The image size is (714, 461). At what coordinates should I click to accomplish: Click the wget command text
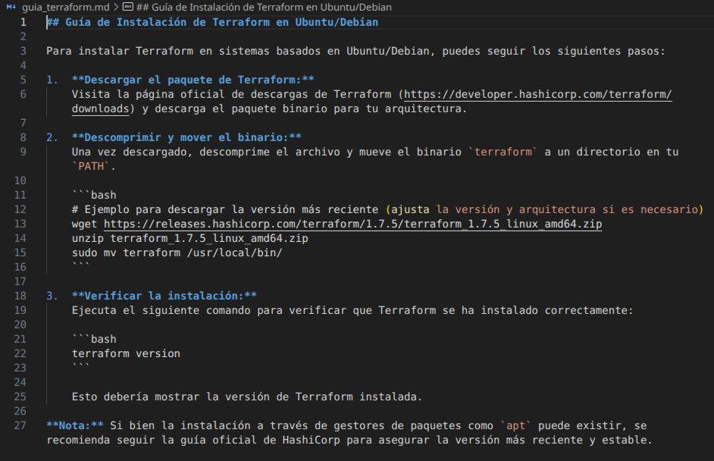pyautogui.click(x=83, y=224)
